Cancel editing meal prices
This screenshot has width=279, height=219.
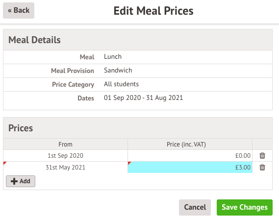[195, 207]
